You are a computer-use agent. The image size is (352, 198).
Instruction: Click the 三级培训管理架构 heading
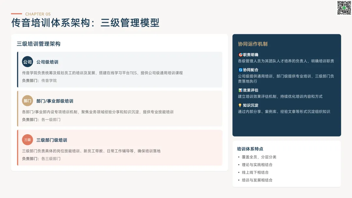[38, 44]
